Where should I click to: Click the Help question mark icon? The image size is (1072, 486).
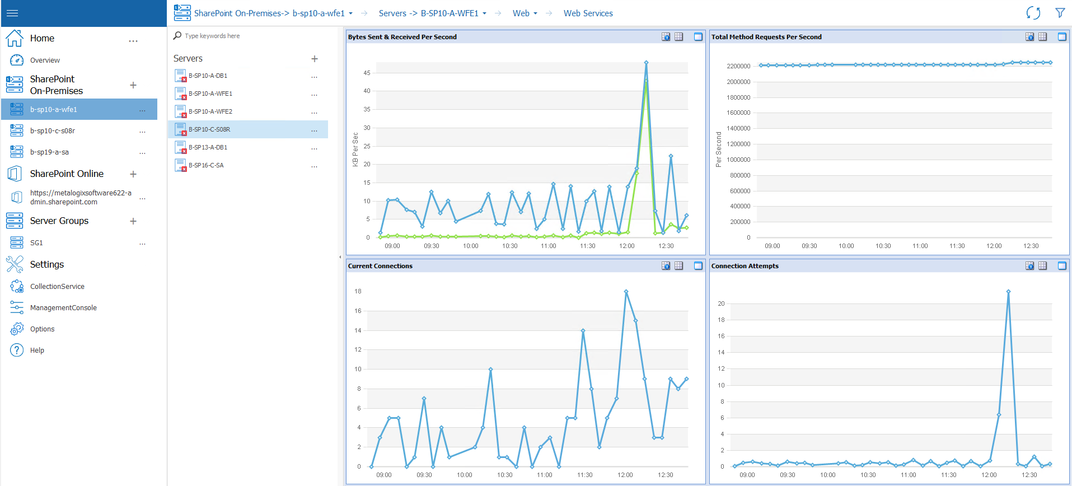tap(17, 351)
